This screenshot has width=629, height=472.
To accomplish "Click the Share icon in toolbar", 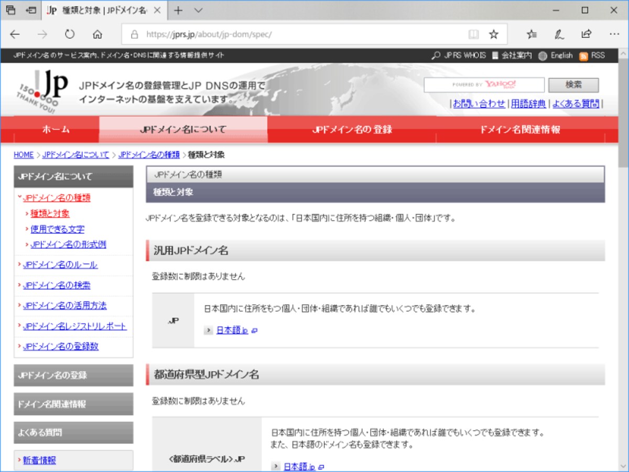I will [x=587, y=34].
